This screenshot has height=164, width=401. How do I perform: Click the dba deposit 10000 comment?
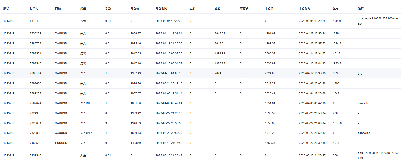(378, 21)
